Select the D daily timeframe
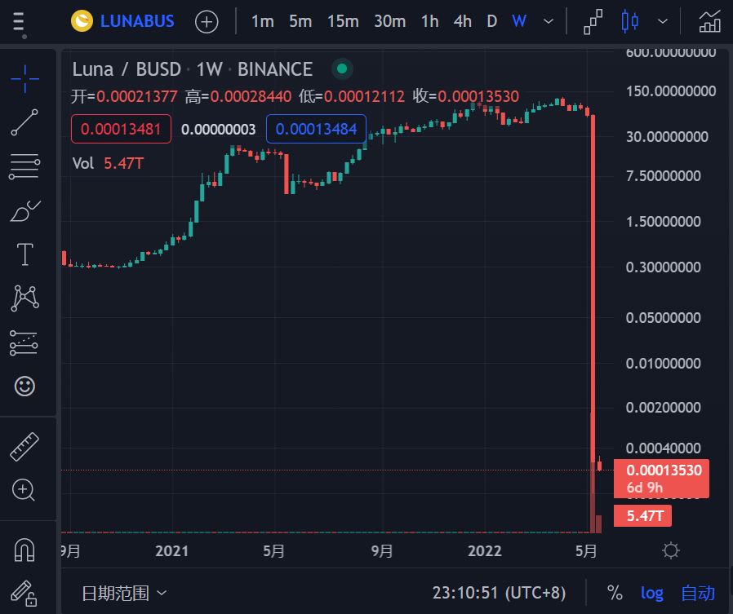Image resolution: width=733 pixels, height=614 pixels. click(491, 21)
